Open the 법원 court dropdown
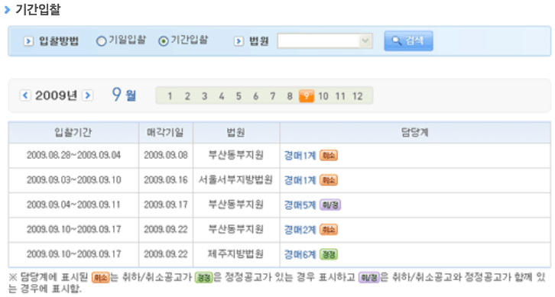This screenshot has height=297, width=555. [x=325, y=41]
